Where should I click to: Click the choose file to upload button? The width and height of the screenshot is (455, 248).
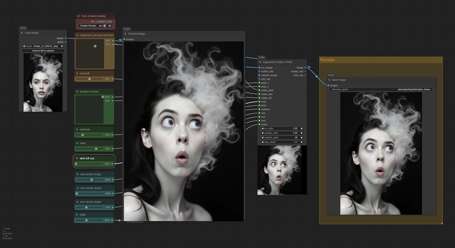point(43,50)
